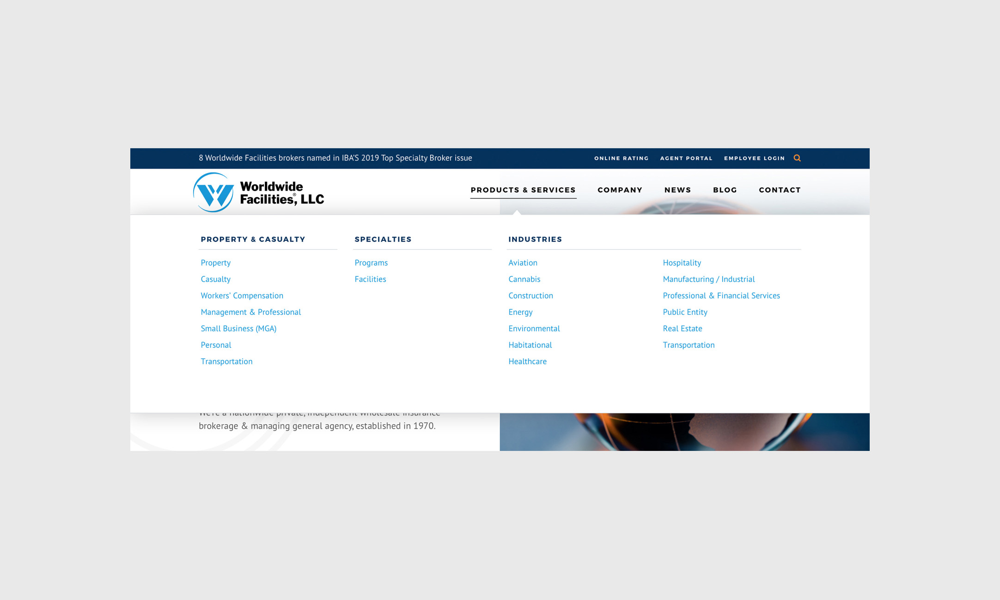This screenshot has height=600, width=1000.
Task: Select the Transportation industry item
Action: pos(689,345)
